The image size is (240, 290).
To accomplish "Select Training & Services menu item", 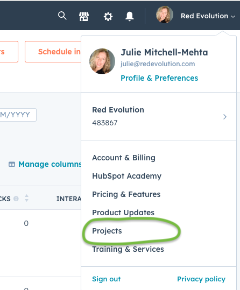I will coord(128,249).
